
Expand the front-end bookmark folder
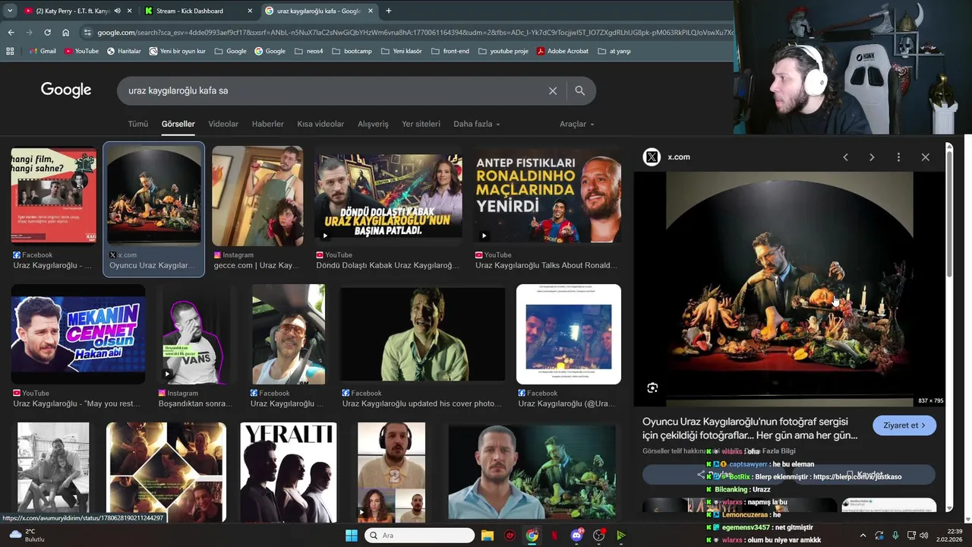(x=450, y=51)
